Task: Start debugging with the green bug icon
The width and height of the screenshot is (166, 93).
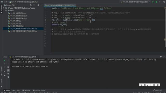Action: 156,2
